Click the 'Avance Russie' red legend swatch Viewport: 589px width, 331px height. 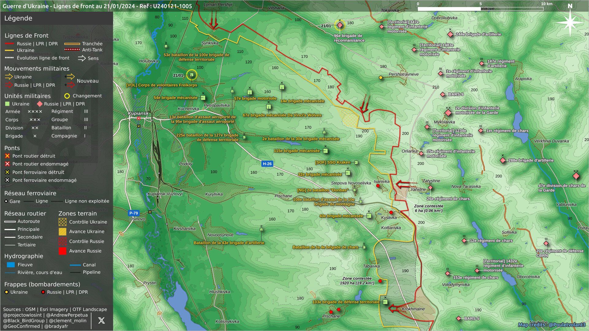[62, 251]
